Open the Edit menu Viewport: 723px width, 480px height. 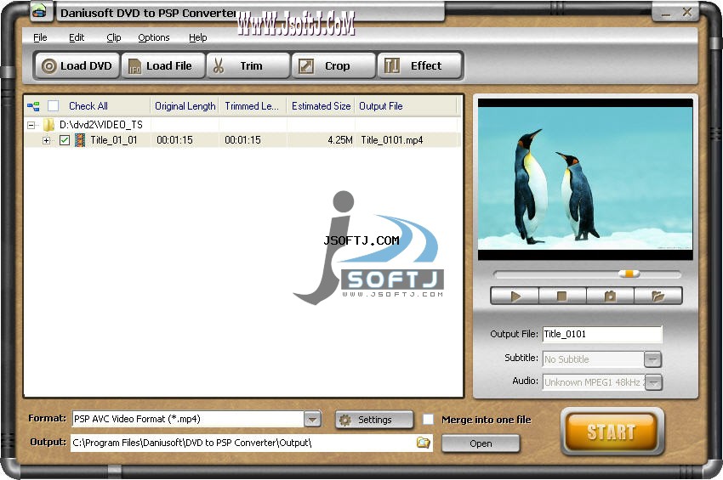tap(77, 37)
